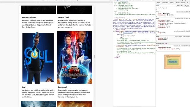Click the Monsters of Man dark poster image

(38, 10)
